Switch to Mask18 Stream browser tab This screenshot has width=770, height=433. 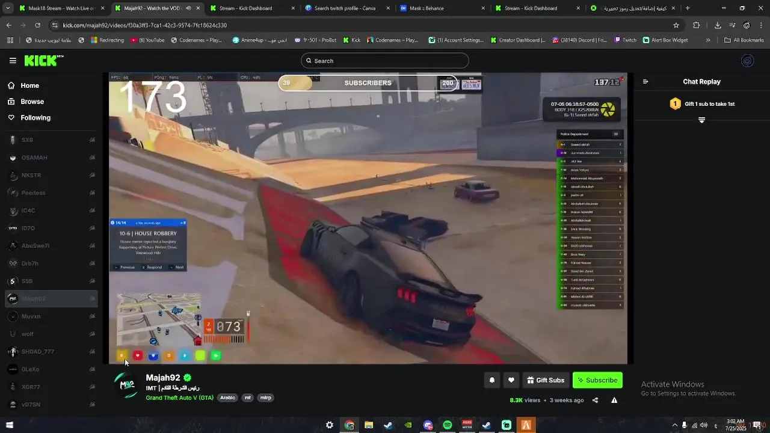61,8
